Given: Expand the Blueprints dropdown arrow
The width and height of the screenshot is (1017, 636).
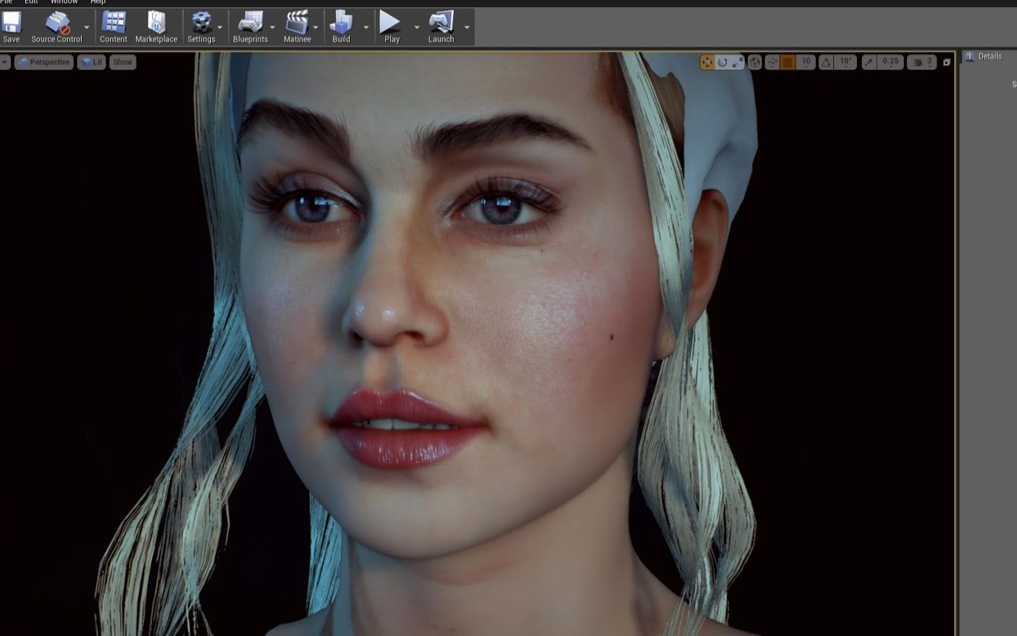Looking at the screenshot, I should (x=272, y=27).
